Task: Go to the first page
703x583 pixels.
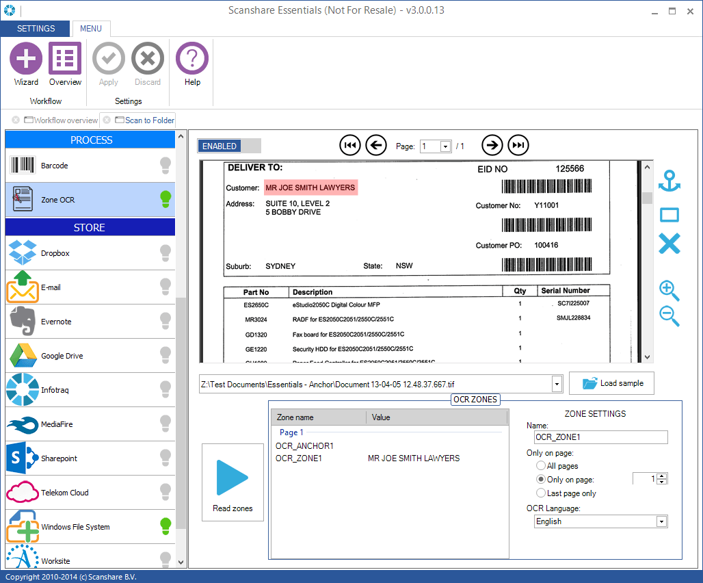Action: (349, 145)
